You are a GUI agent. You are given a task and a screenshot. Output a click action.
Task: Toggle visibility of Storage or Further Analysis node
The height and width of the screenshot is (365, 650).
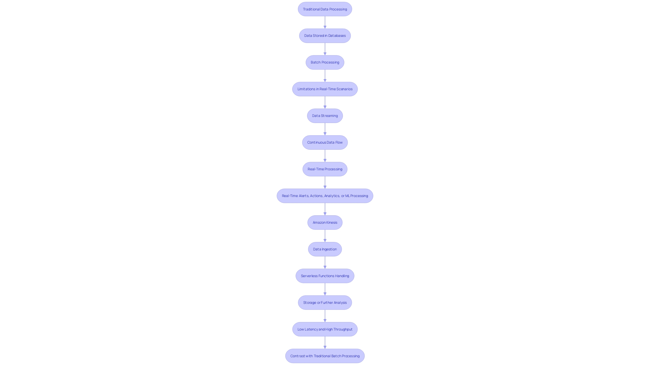(325, 302)
